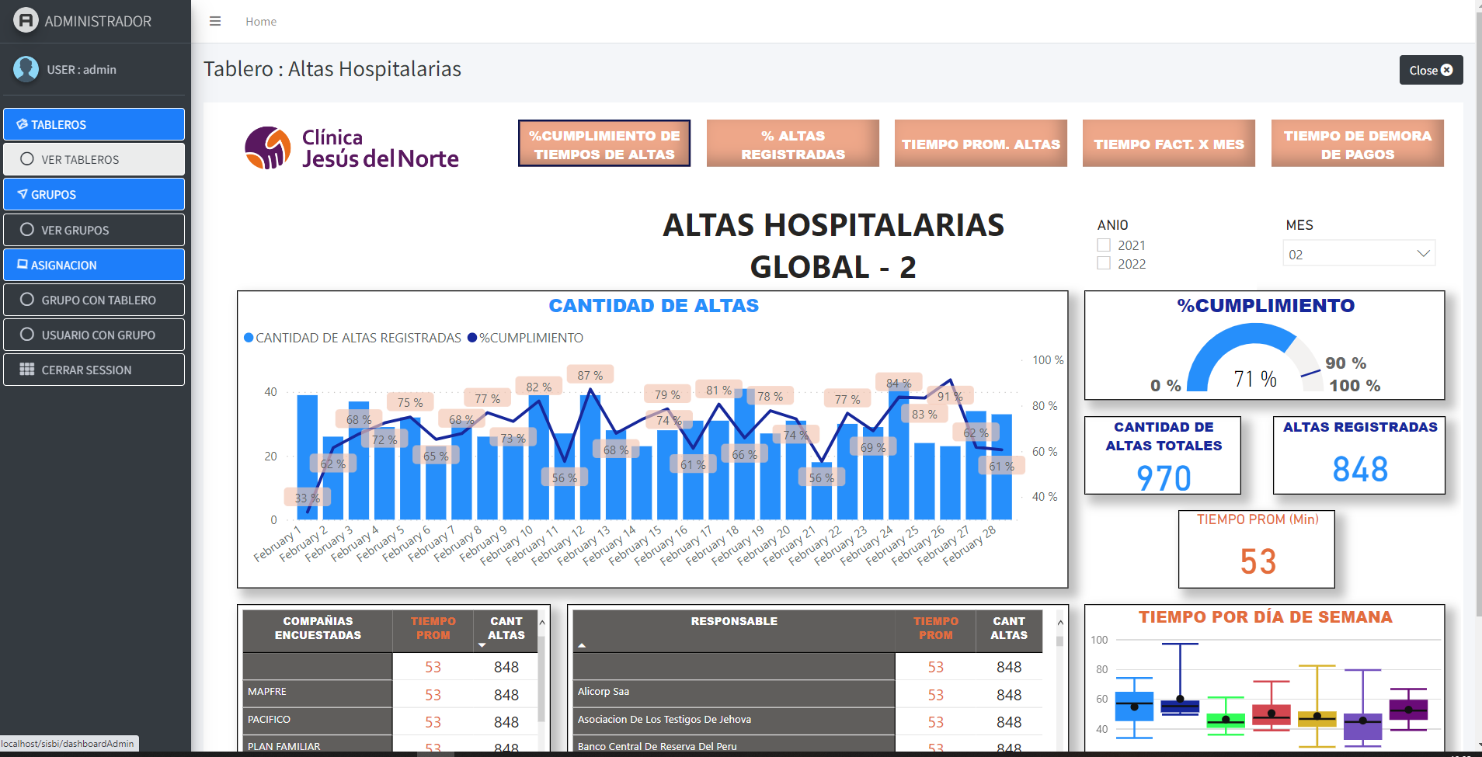Image resolution: width=1482 pixels, height=757 pixels.
Task: Click the Close button at top right
Action: [x=1430, y=69]
